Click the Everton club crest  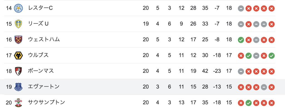[19, 87]
